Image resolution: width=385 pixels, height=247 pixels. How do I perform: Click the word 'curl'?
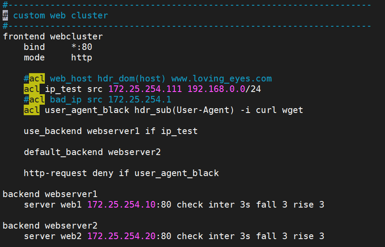tap(266, 110)
